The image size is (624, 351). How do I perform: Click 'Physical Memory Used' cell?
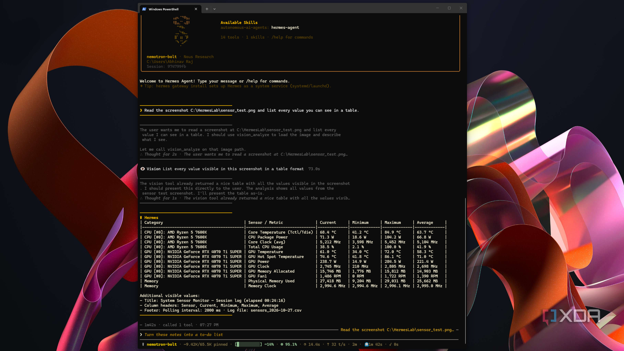[x=271, y=281]
